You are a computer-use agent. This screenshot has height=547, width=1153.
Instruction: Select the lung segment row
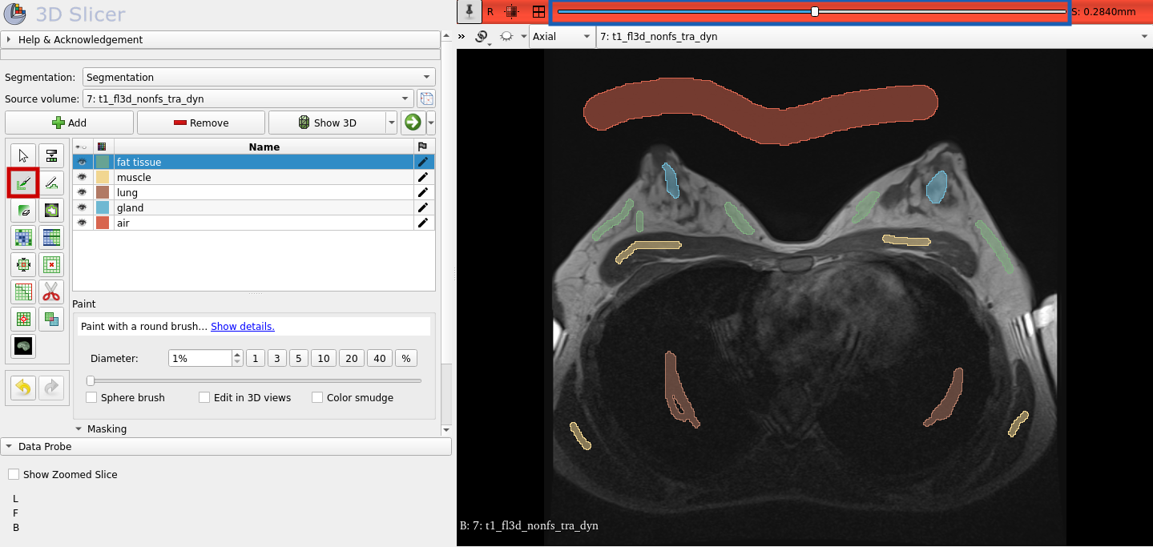pos(264,192)
